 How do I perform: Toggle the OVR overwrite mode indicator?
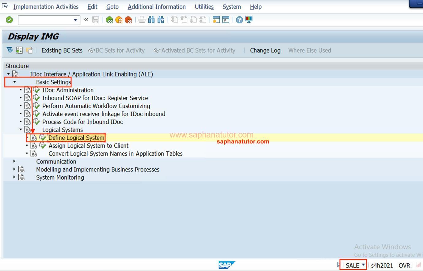(x=404, y=265)
